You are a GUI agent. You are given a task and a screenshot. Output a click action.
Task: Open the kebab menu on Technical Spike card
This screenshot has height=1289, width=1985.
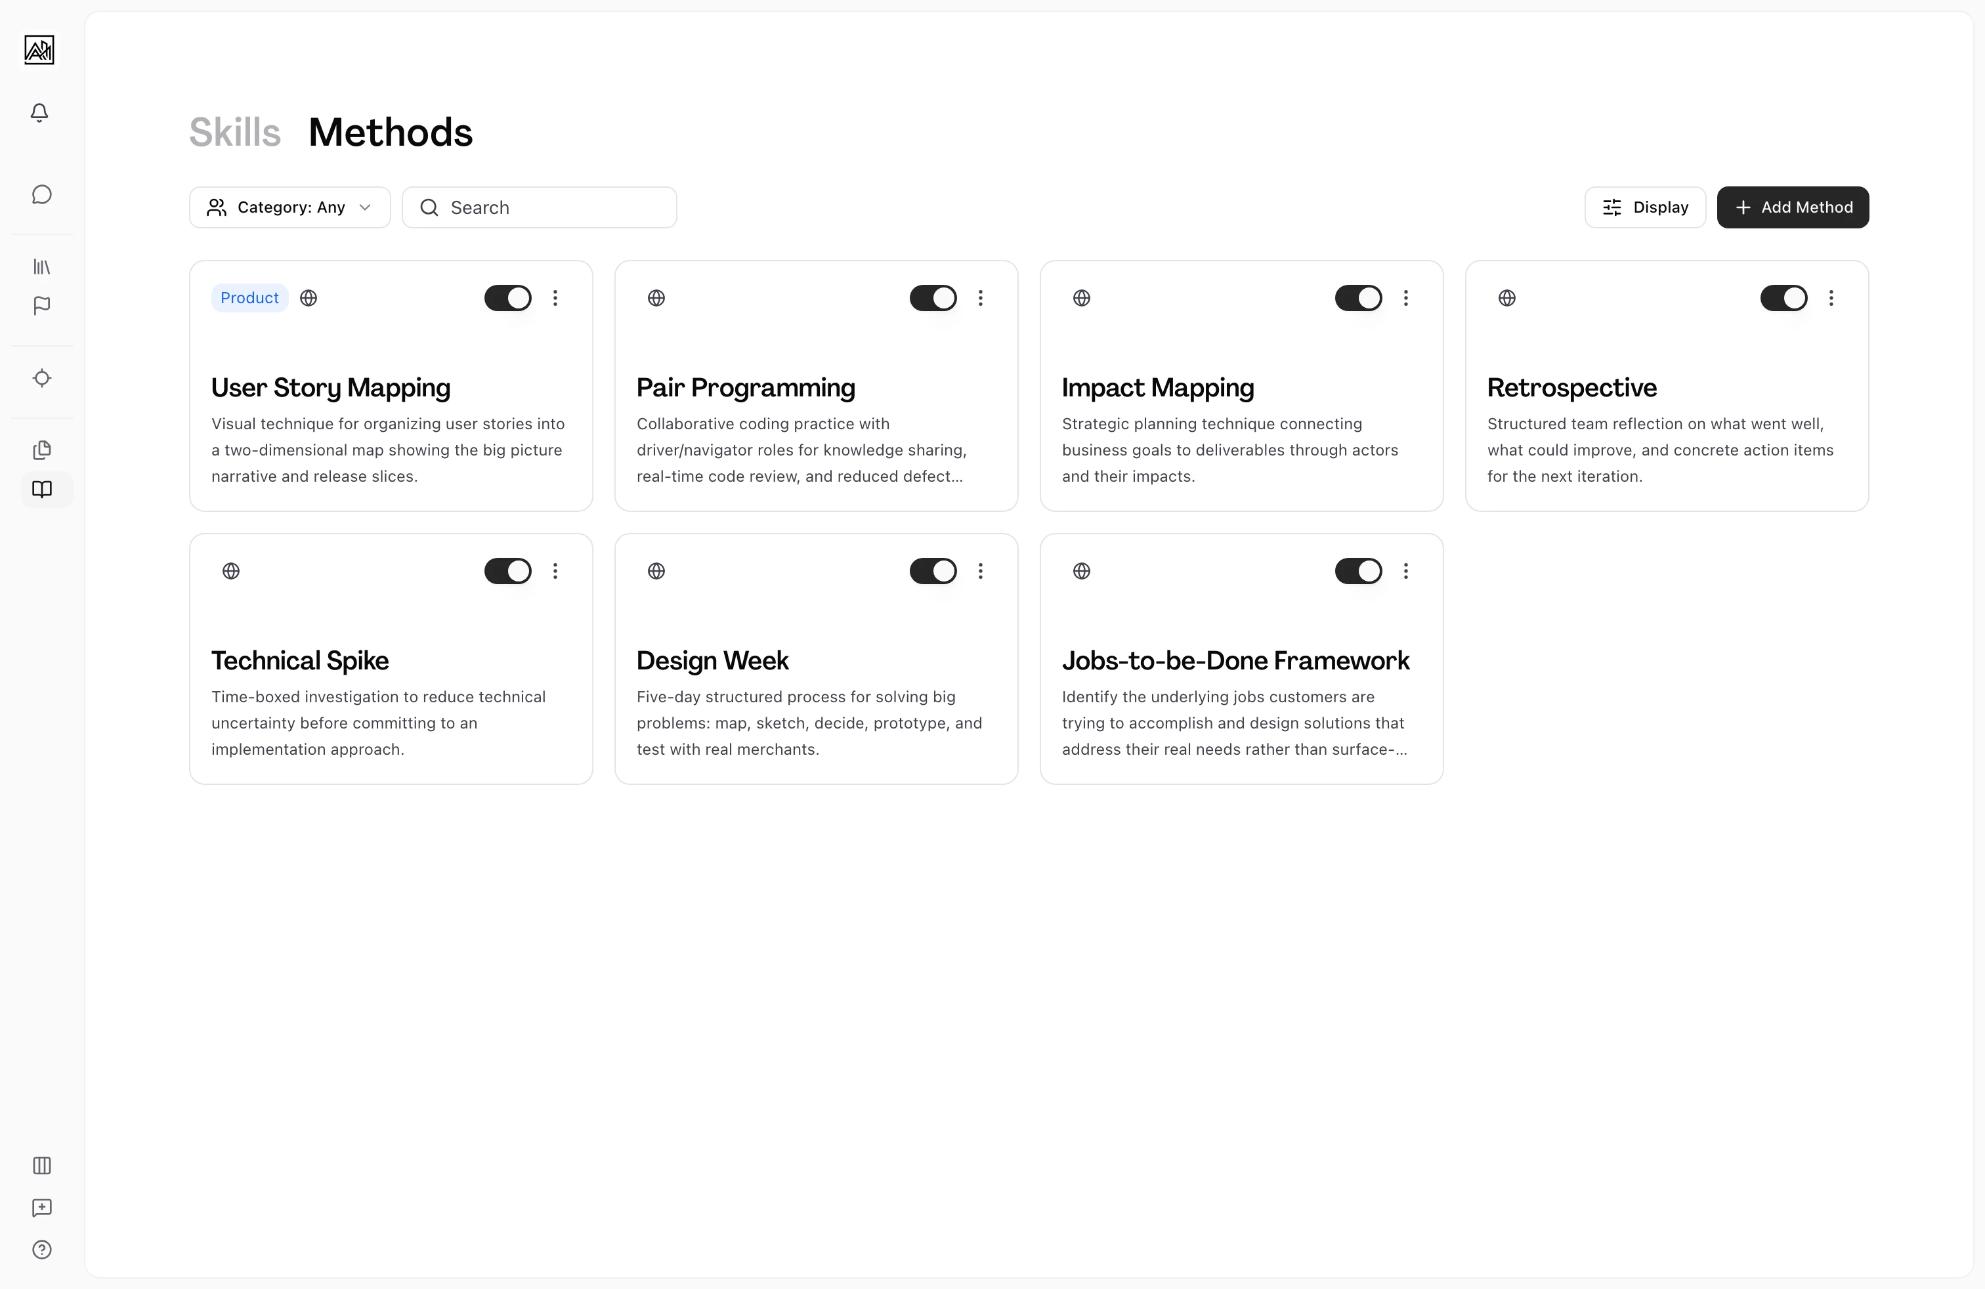(x=555, y=570)
